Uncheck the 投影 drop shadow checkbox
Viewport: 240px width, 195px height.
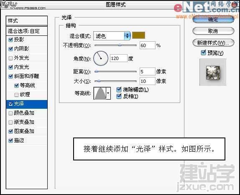[10, 40]
